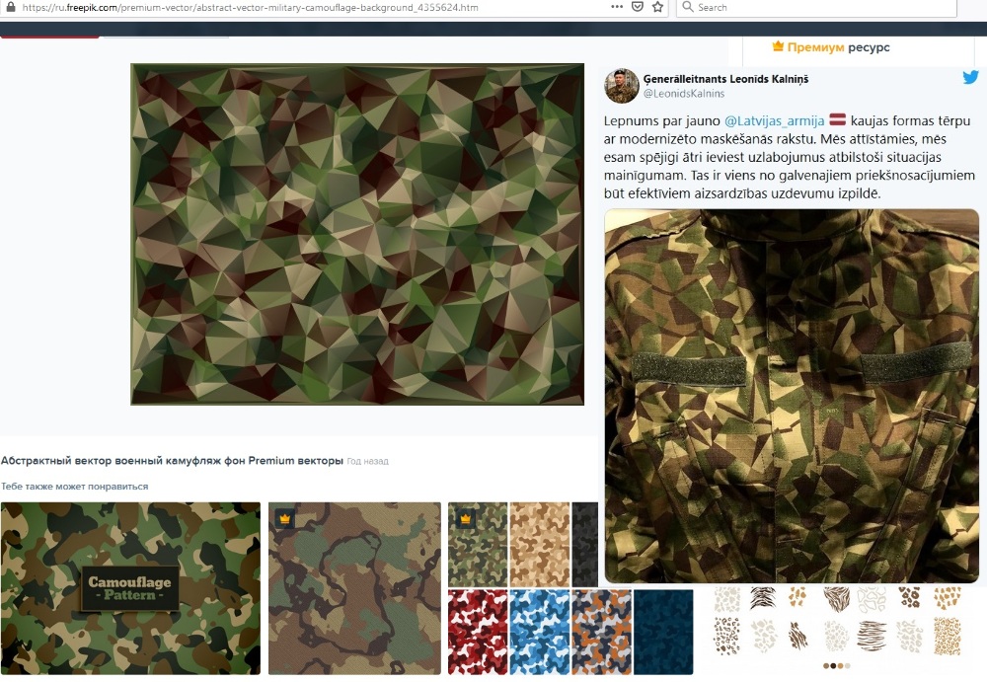Click the freepik URL in address bar
Screen dimensions: 987x682
point(247,7)
